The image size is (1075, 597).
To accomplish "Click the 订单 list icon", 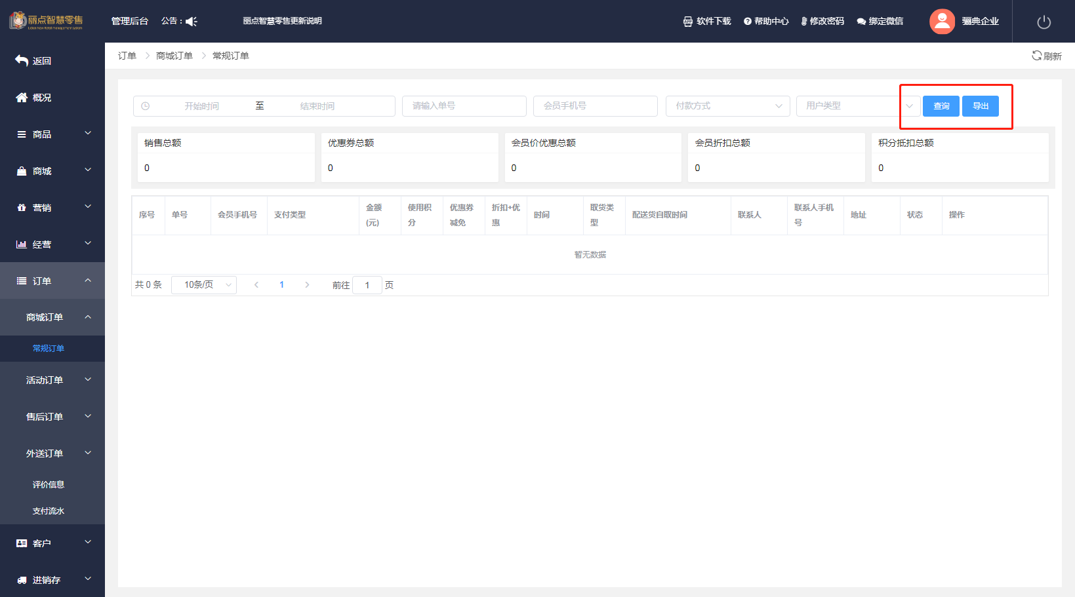I will point(22,280).
